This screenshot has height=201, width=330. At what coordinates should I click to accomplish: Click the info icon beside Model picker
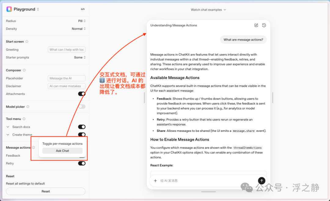[x=28, y=106]
